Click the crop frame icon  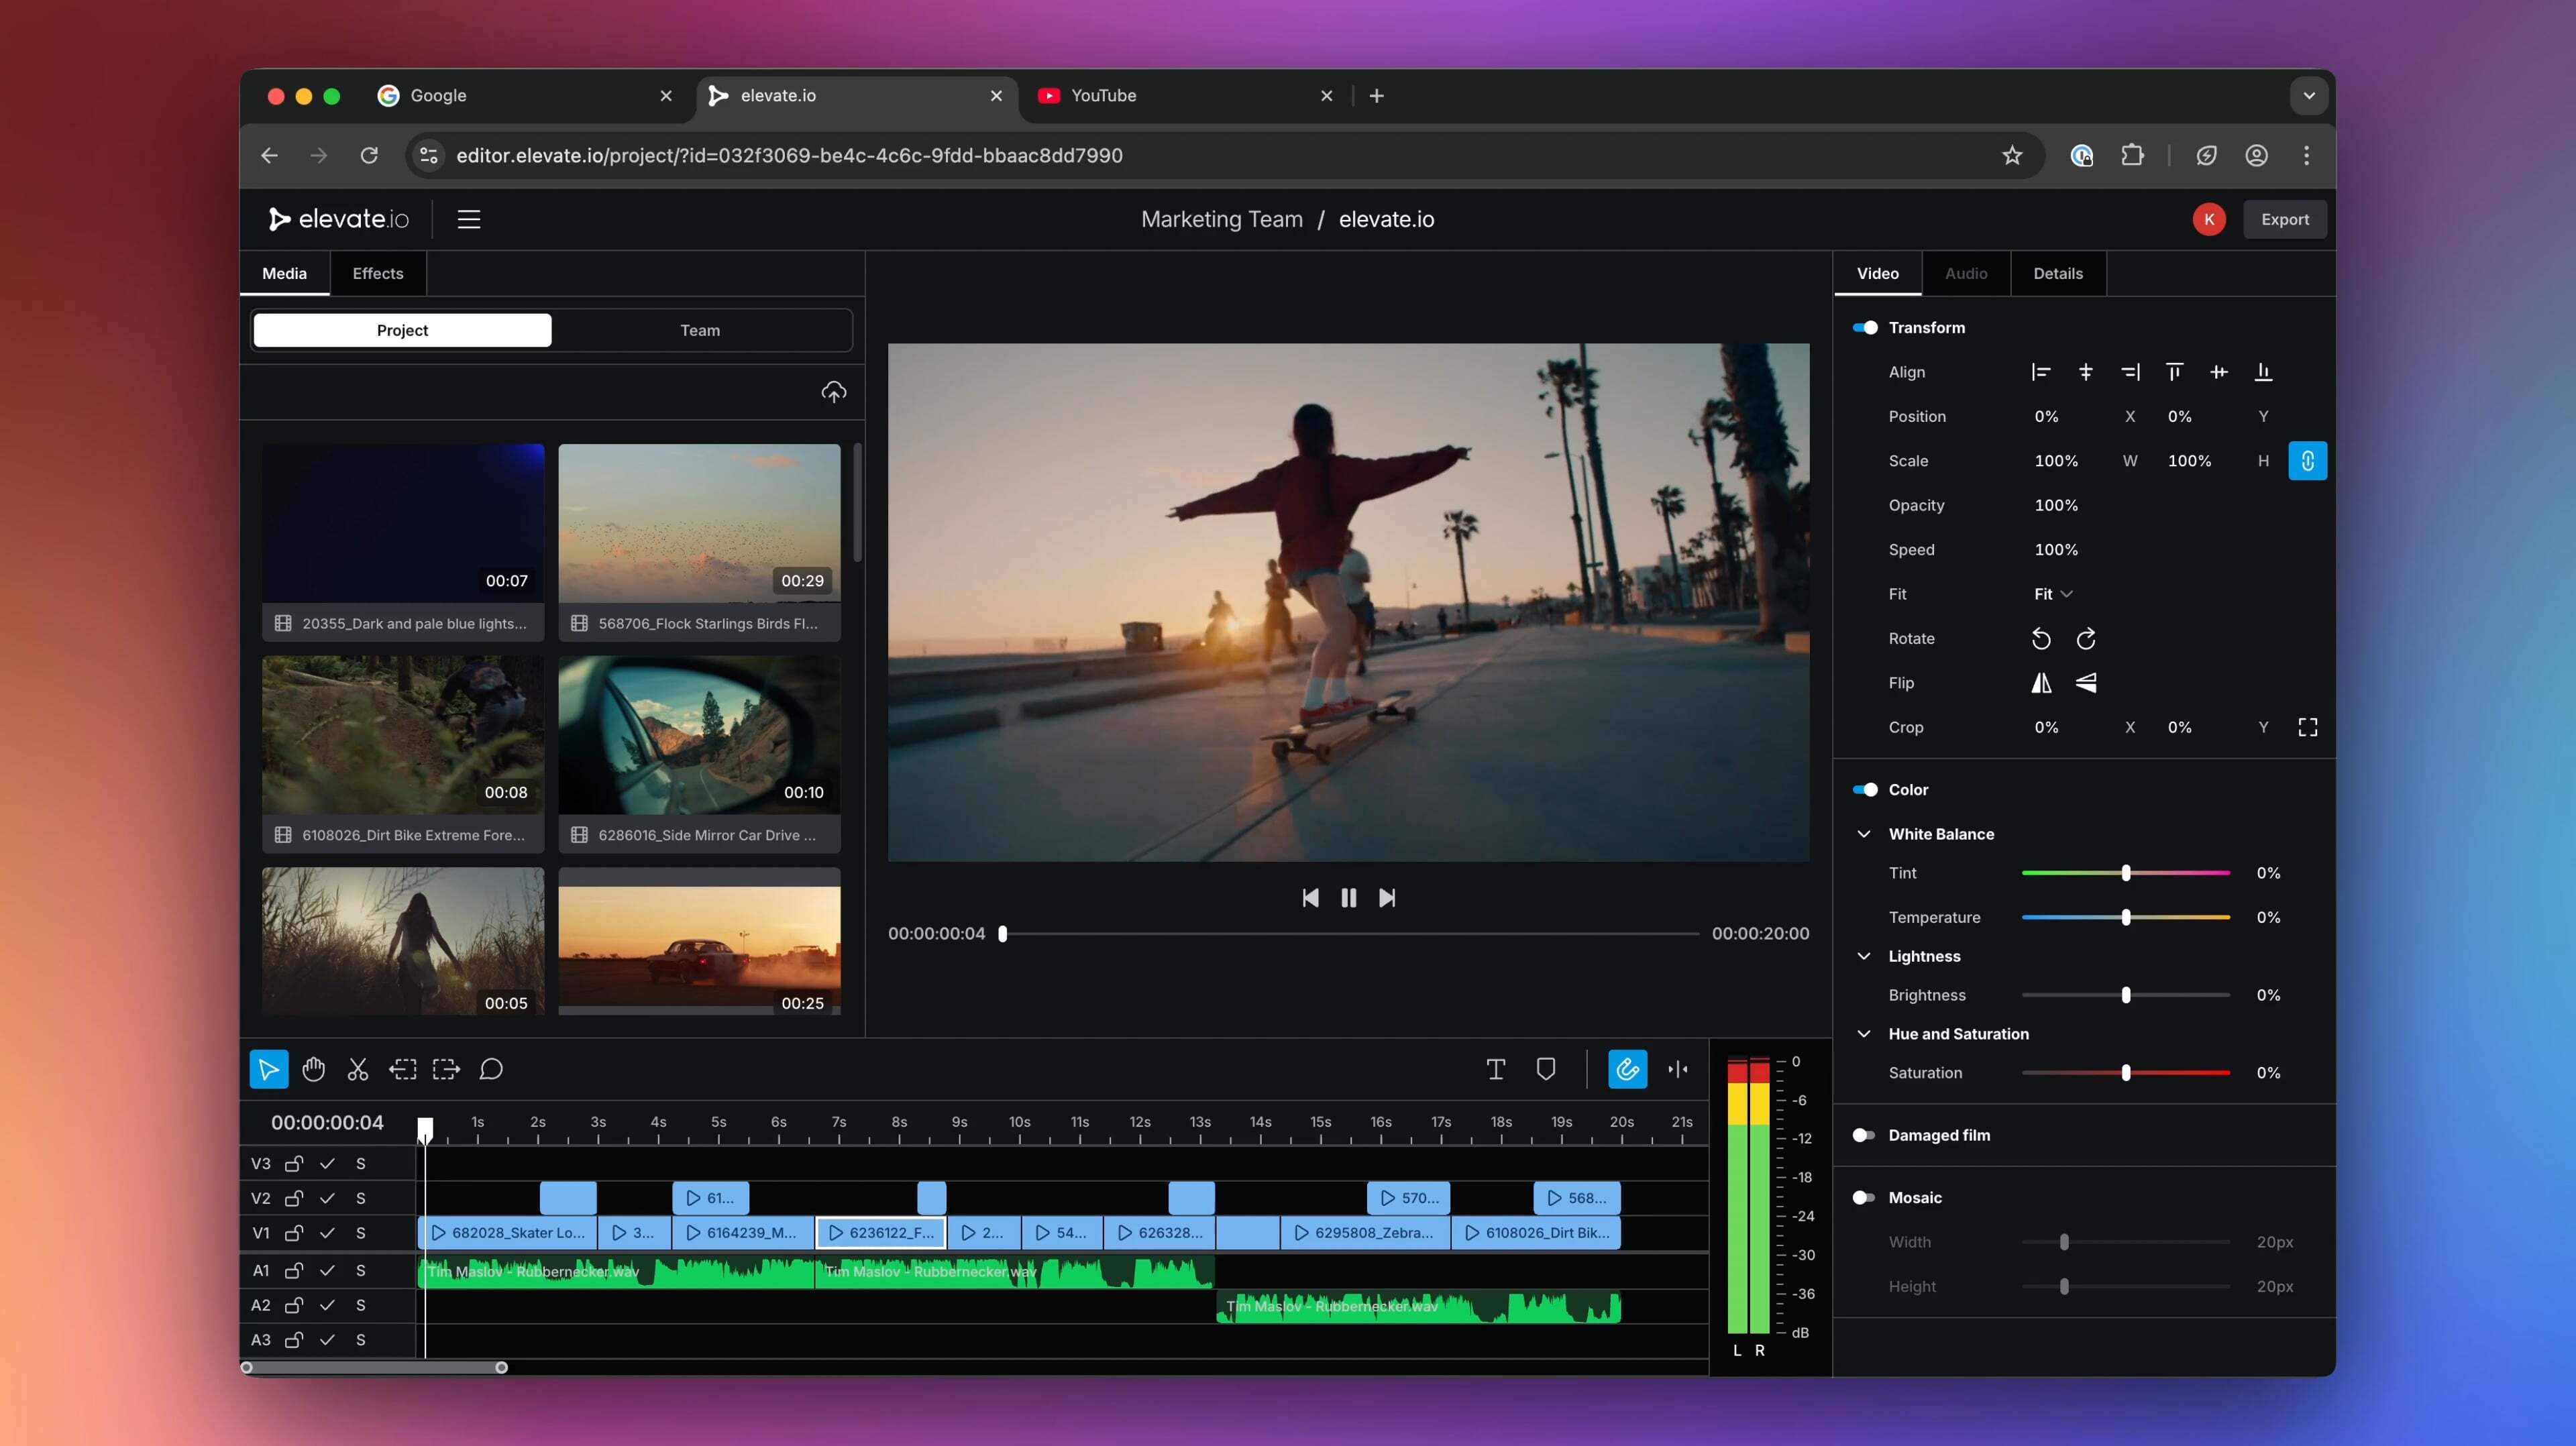pos(2308,727)
